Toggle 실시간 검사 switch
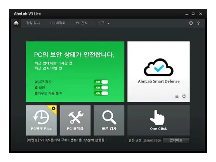Viewport: 216px width, 162px height. click(101, 82)
